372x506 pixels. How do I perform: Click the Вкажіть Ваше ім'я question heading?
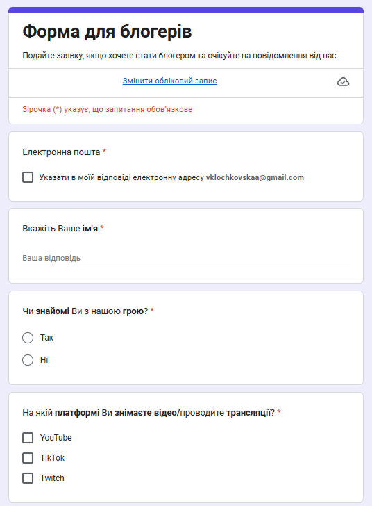(x=60, y=229)
